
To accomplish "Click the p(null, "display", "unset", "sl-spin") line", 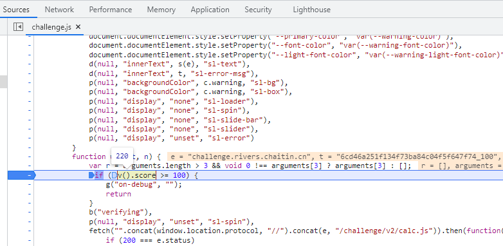I will (x=171, y=222).
